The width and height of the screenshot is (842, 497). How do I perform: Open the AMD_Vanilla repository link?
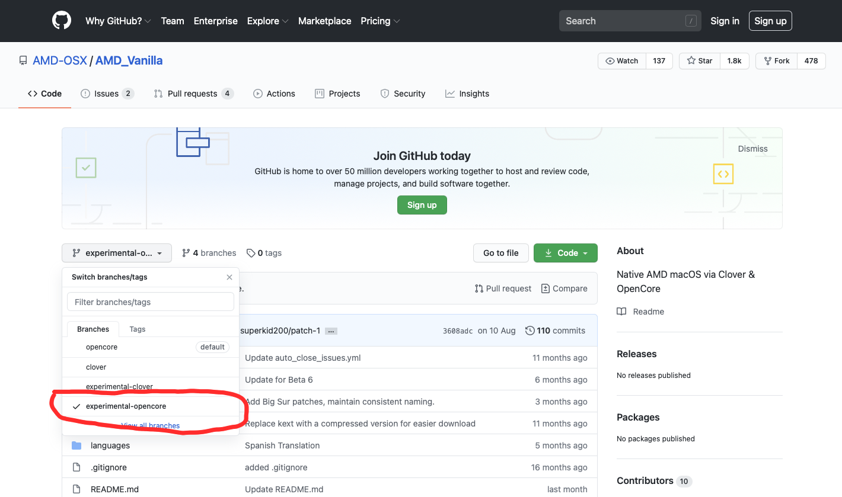click(x=129, y=60)
